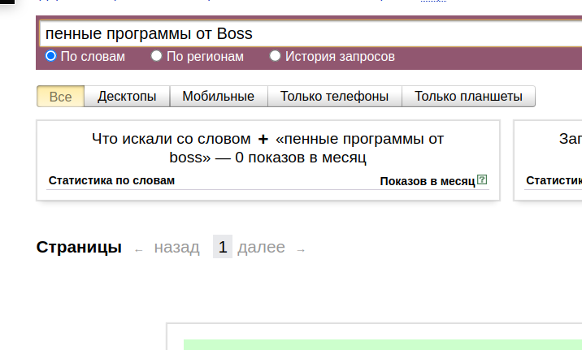Switch to the "Десктопы" tab
Viewport: 582px width, 350px height.
pos(127,97)
